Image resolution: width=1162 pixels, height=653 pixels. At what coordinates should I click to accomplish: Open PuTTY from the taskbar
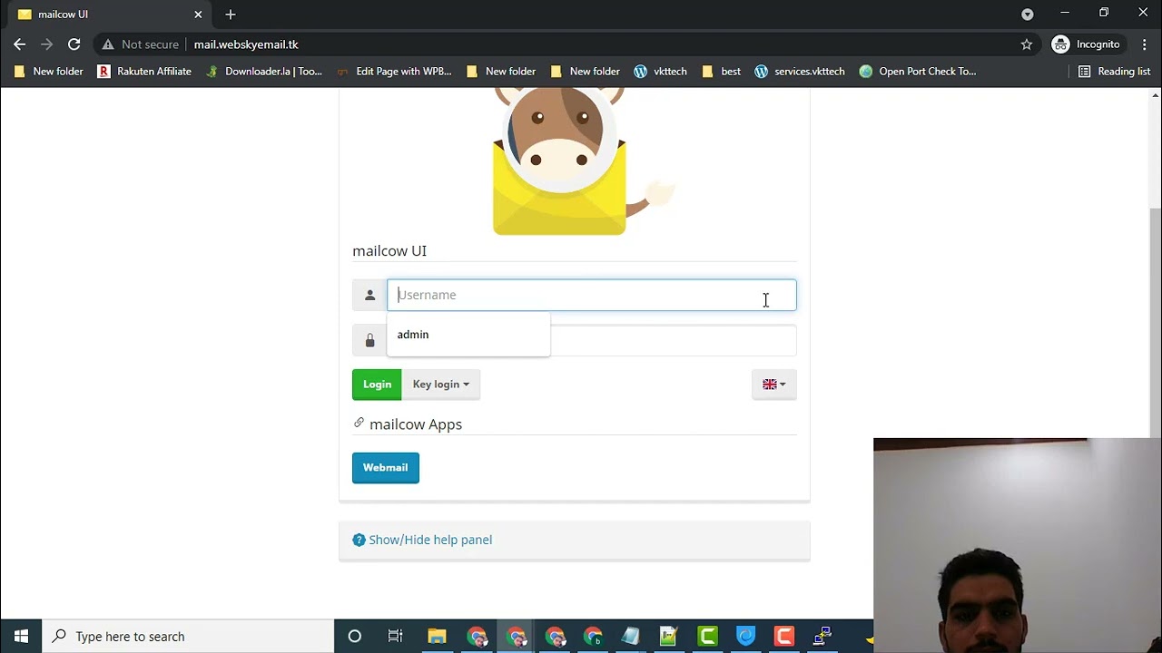tap(822, 636)
